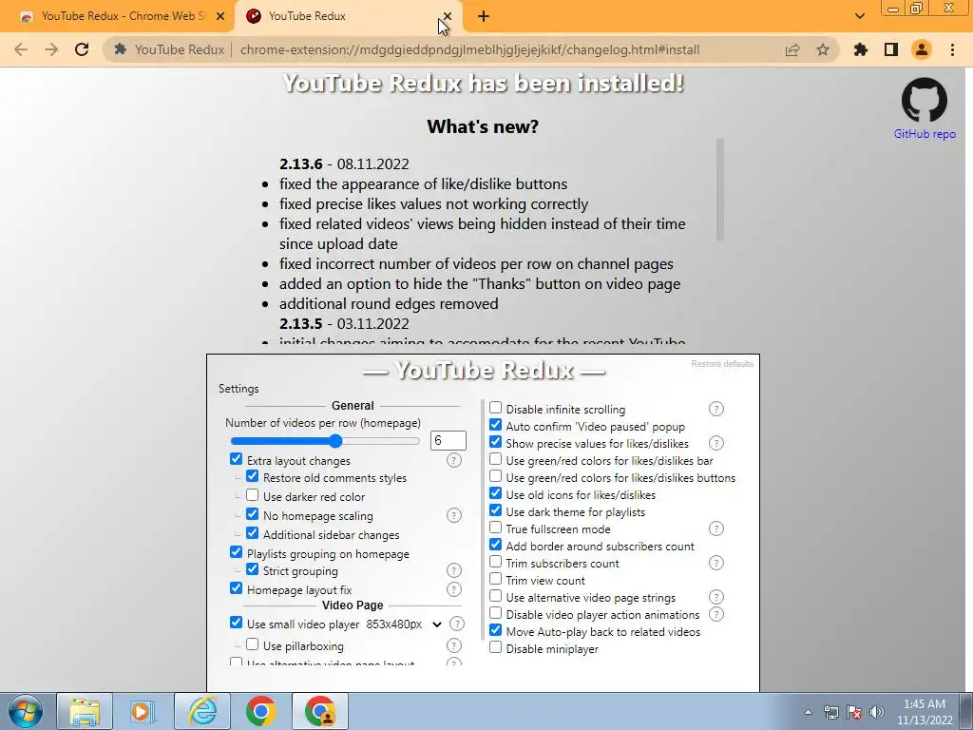Click the changelog list scrollbar
This screenshot has height=730, width=973.
click(720, 189)
